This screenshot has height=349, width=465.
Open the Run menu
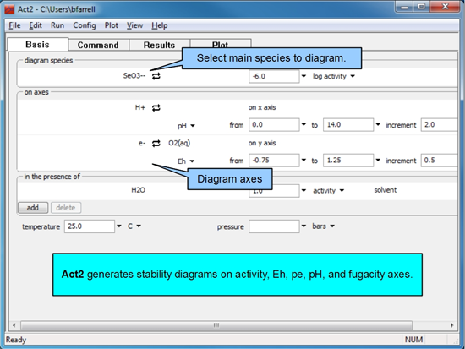pyautogui.click(x=57, y=25)
